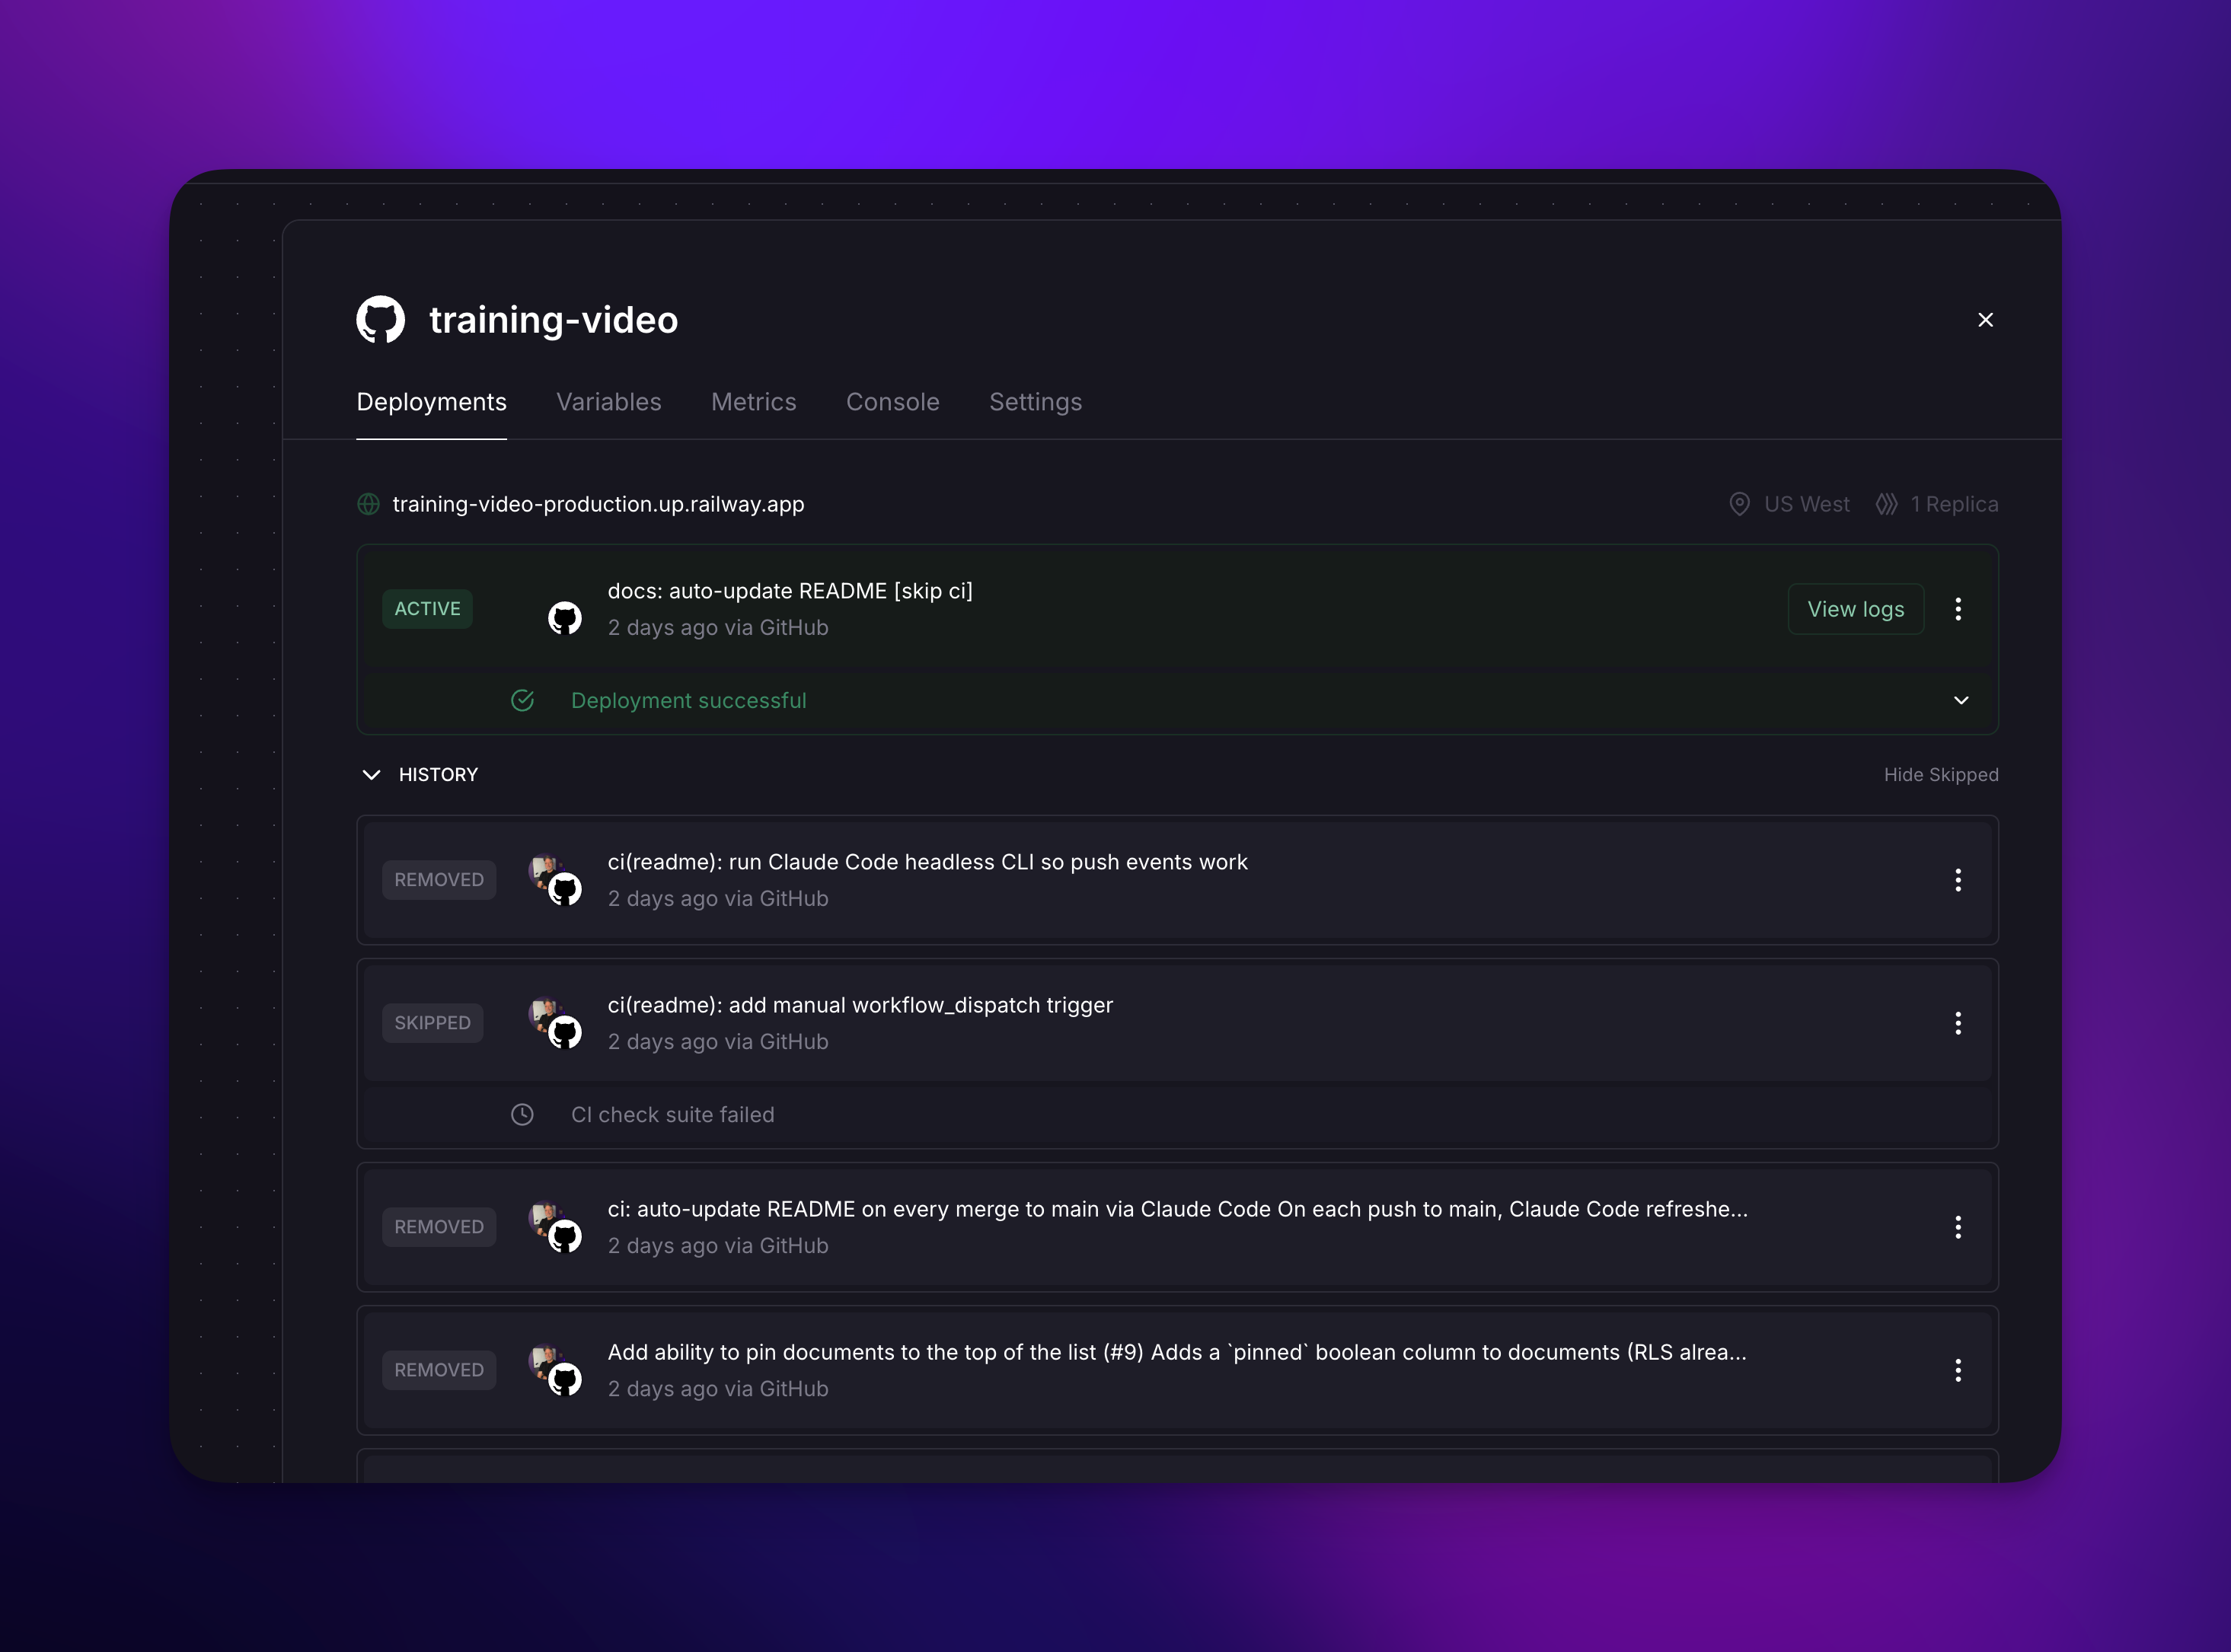
Task: Click the green checkmark deployment success icon
Action: coord(523,701)
